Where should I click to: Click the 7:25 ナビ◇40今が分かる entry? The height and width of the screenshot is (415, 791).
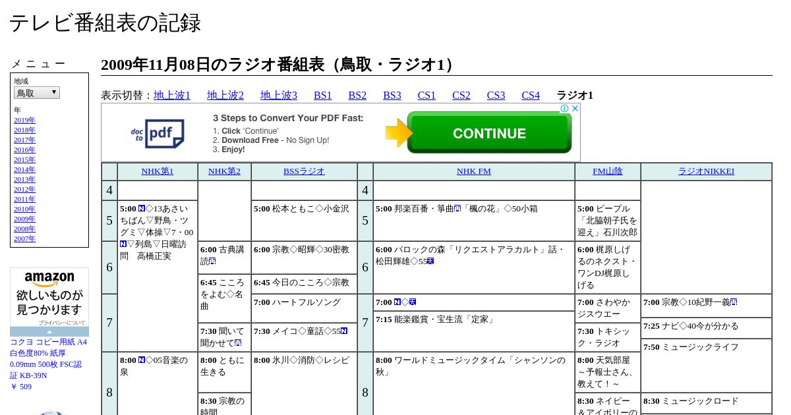click(706, 328)
